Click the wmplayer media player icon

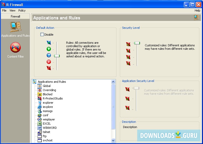click(40, 119)
